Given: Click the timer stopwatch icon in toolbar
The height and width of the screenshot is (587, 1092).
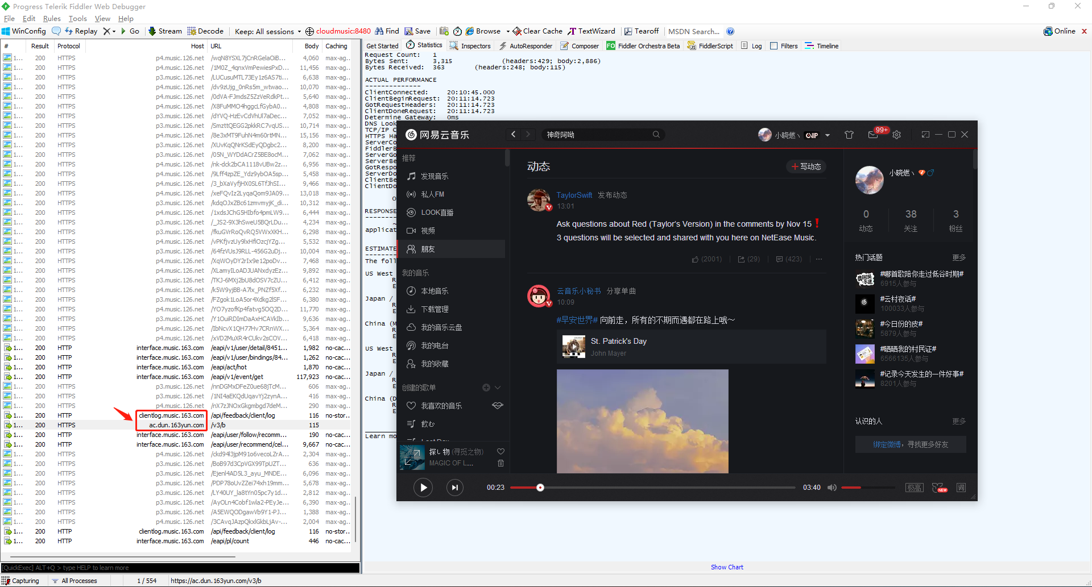Looking at the screenshot, I should (x=457, y=31).
